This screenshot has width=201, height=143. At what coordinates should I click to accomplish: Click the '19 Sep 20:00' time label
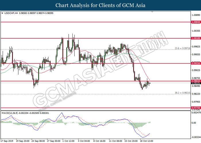(23, 141)
